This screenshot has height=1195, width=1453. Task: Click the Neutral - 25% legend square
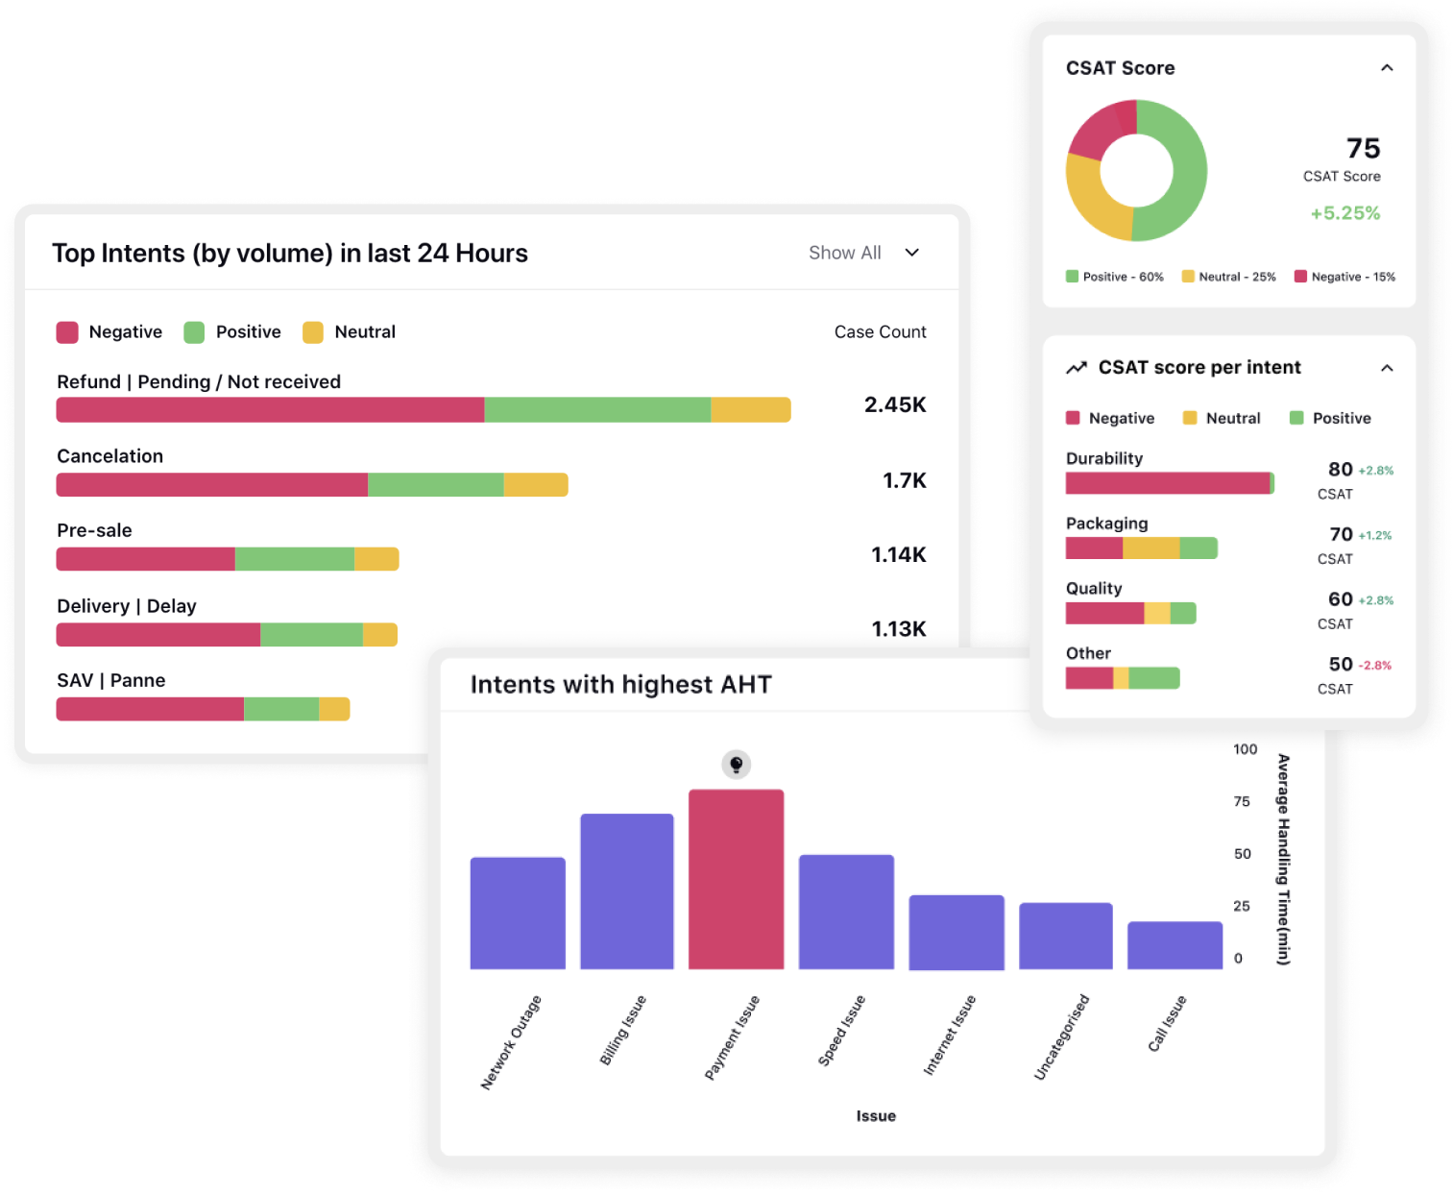tap(1188, 277)
